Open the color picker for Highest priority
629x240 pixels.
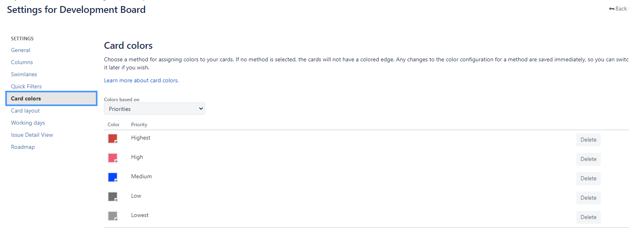point(113,138)
